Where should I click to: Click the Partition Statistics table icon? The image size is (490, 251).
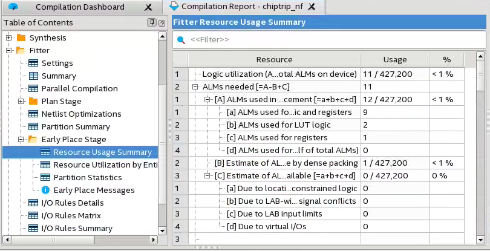coord(45,177)
